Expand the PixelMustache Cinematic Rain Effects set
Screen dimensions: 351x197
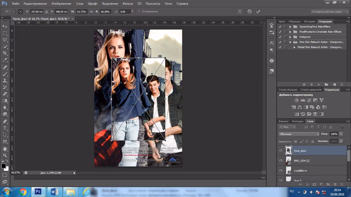pos(290,32)
